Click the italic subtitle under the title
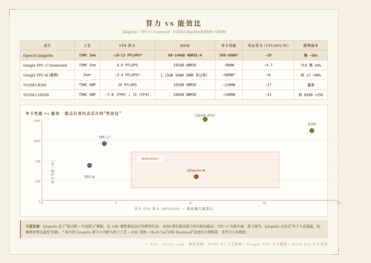This screenshot has height=263, width=371. tap(174, 32)
